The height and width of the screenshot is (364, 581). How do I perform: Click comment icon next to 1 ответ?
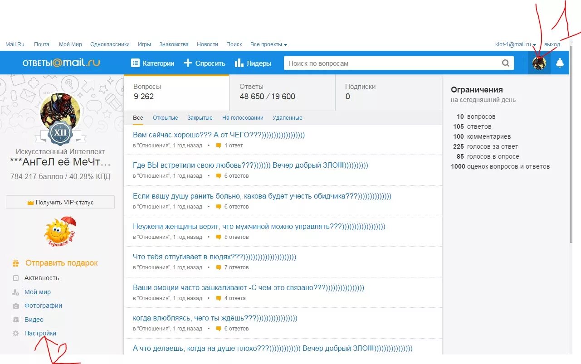coord(218,146)
